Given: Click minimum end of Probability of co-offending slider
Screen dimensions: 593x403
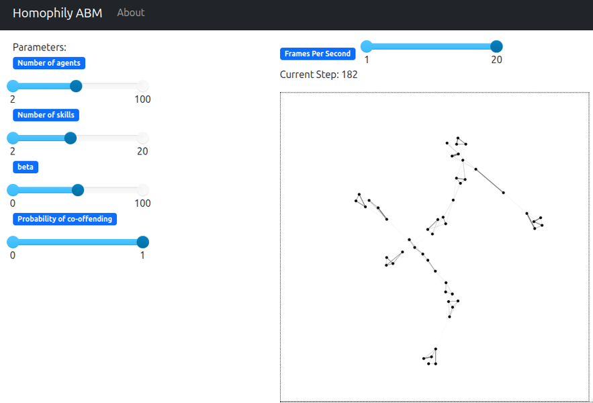Looking at the screenshot, I should [x=13, y=242].
